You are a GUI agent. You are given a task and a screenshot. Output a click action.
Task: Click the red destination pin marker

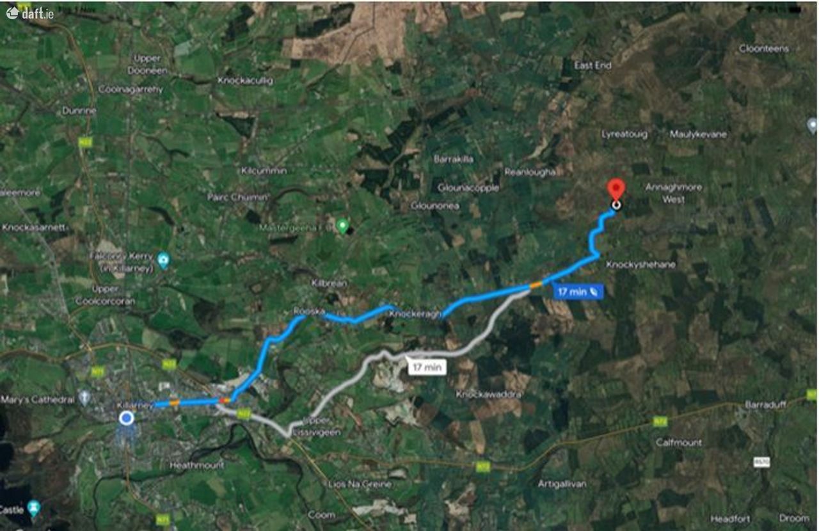pos(616,191)
